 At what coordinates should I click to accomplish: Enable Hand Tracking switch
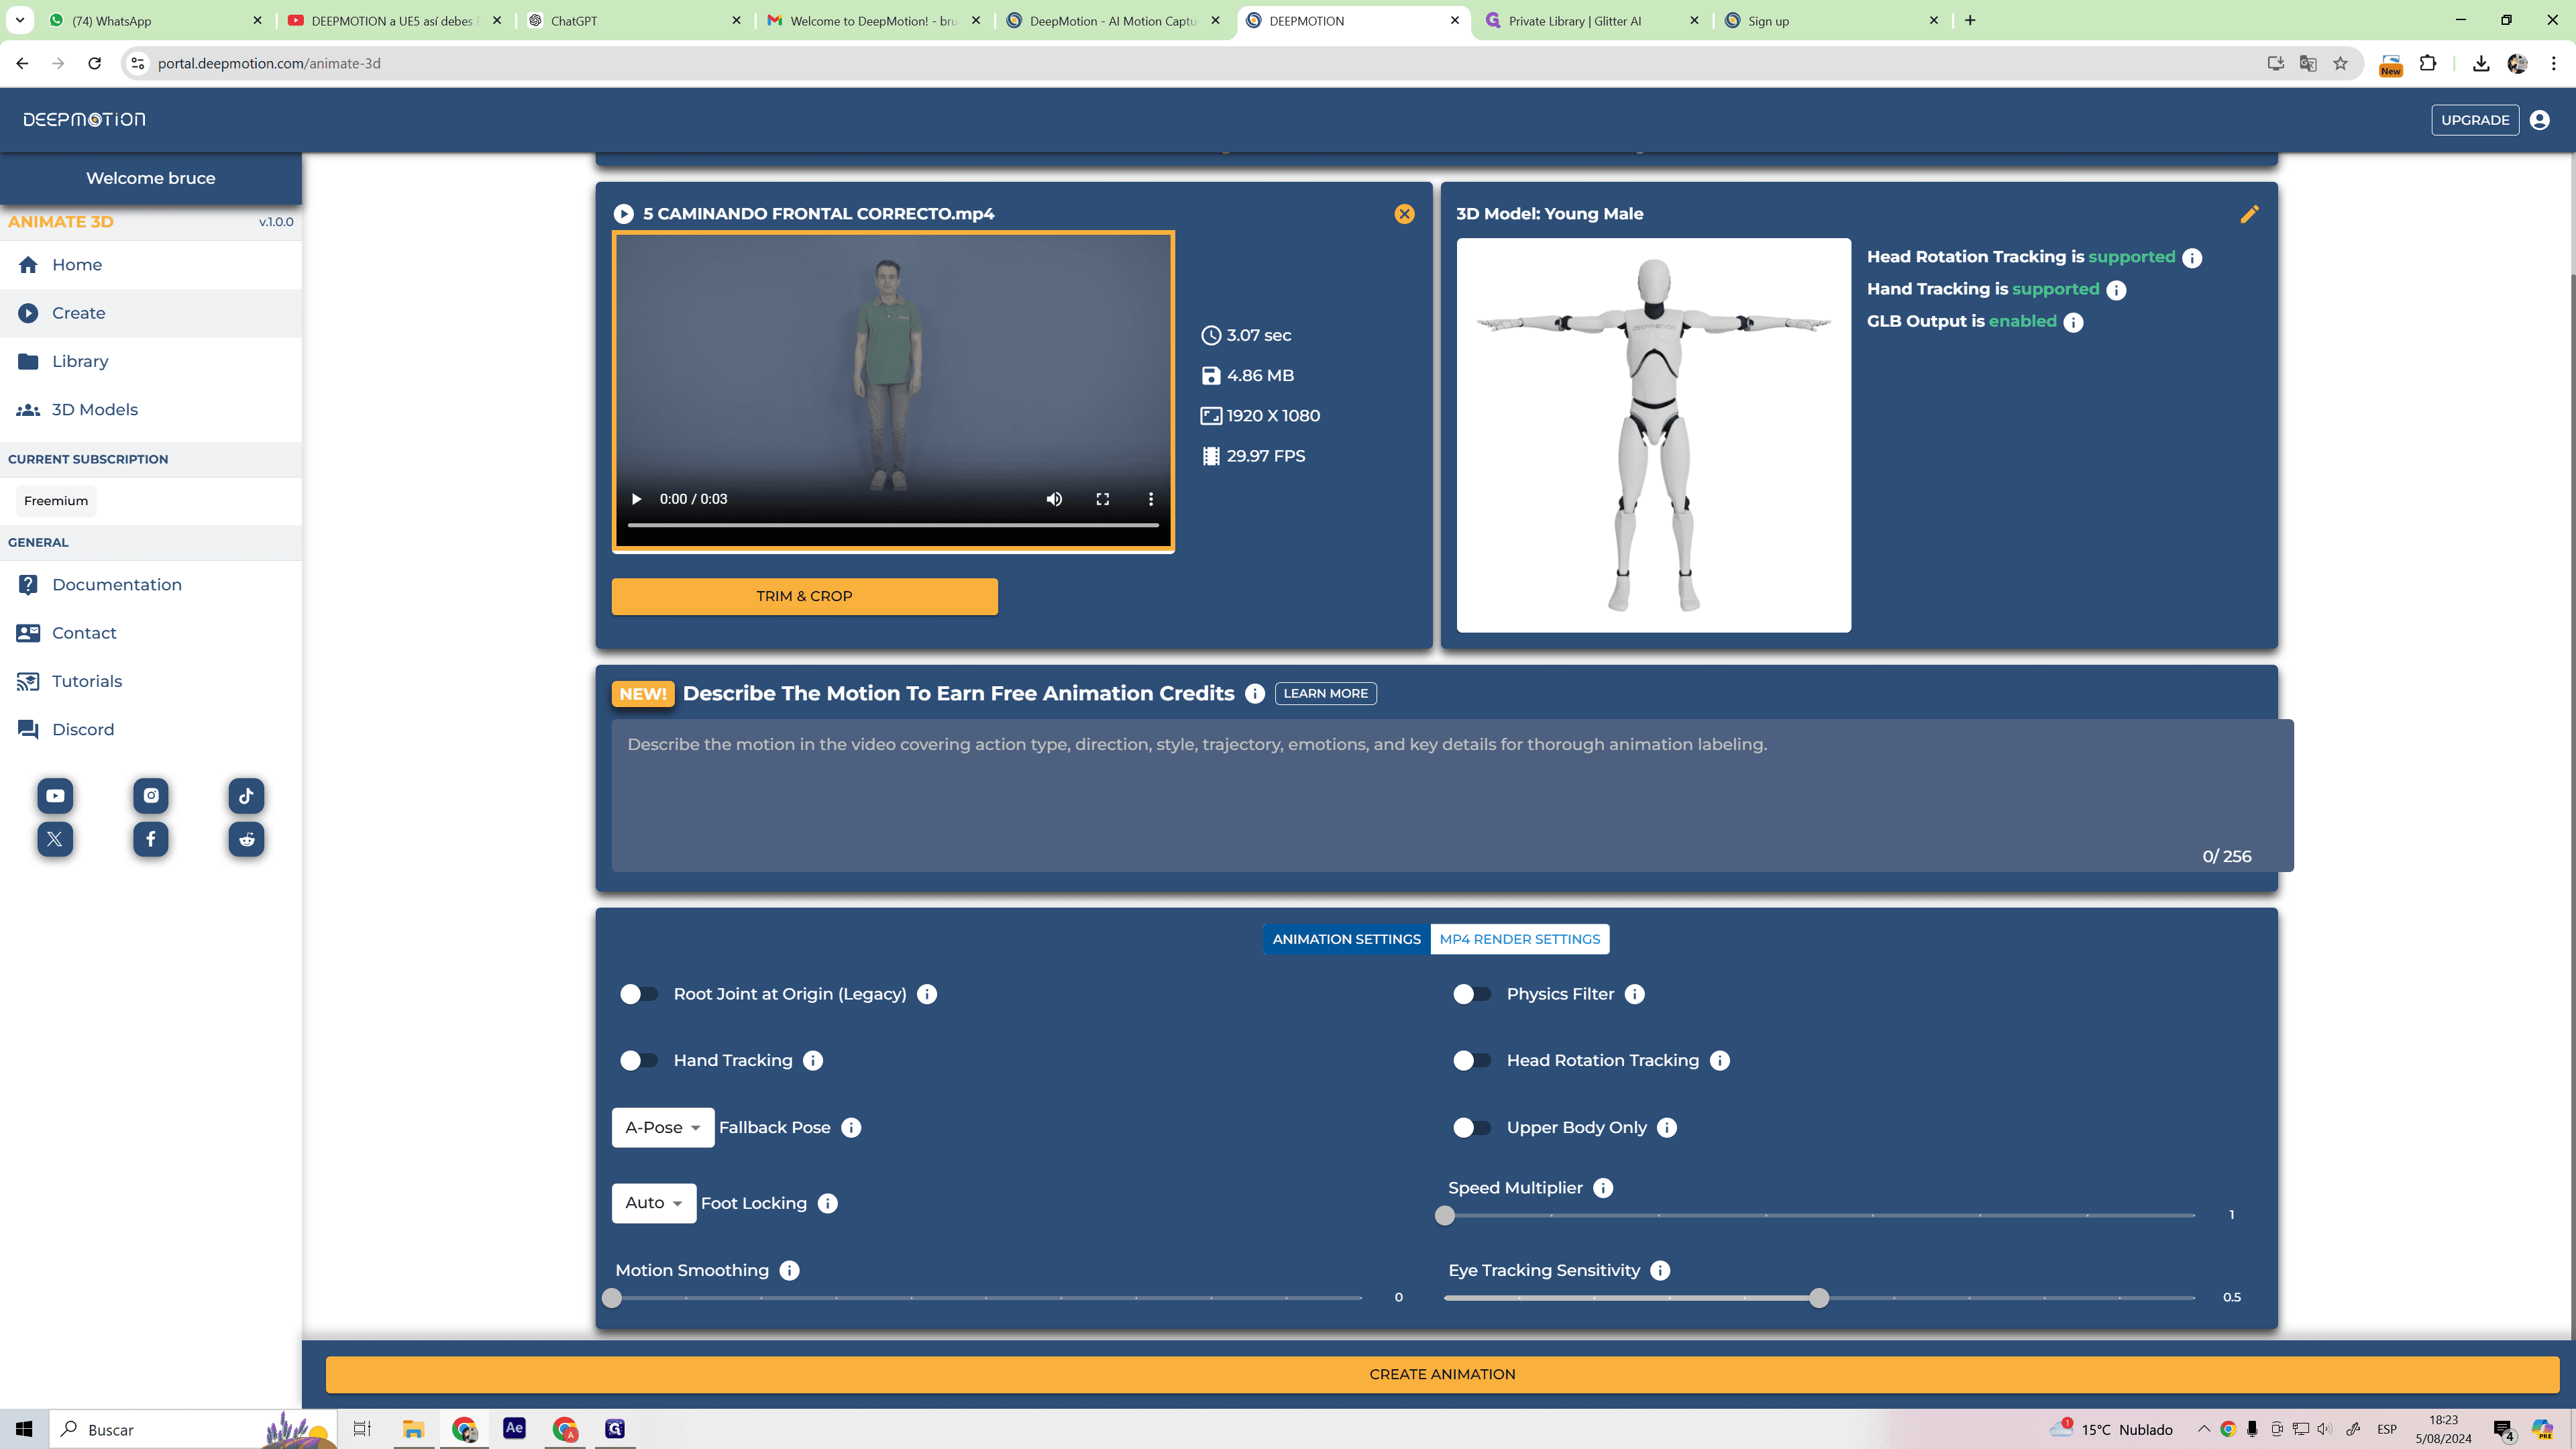tap(638, 1061)
